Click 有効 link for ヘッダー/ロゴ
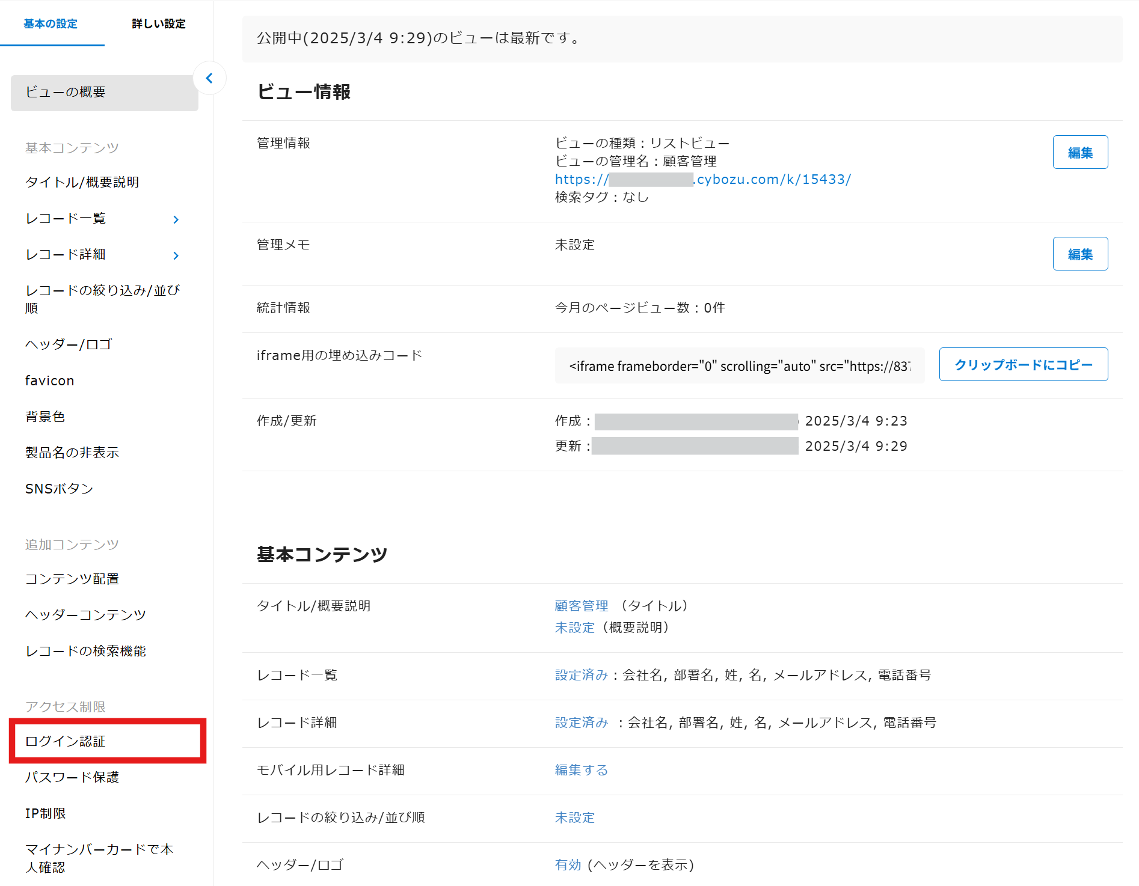The width and height of the screenshot is (1139, 886). pos(568,865)
